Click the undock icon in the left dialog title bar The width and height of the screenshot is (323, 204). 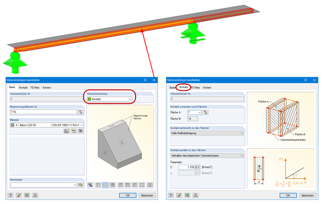pyautogui.click(x=145, y=80)
